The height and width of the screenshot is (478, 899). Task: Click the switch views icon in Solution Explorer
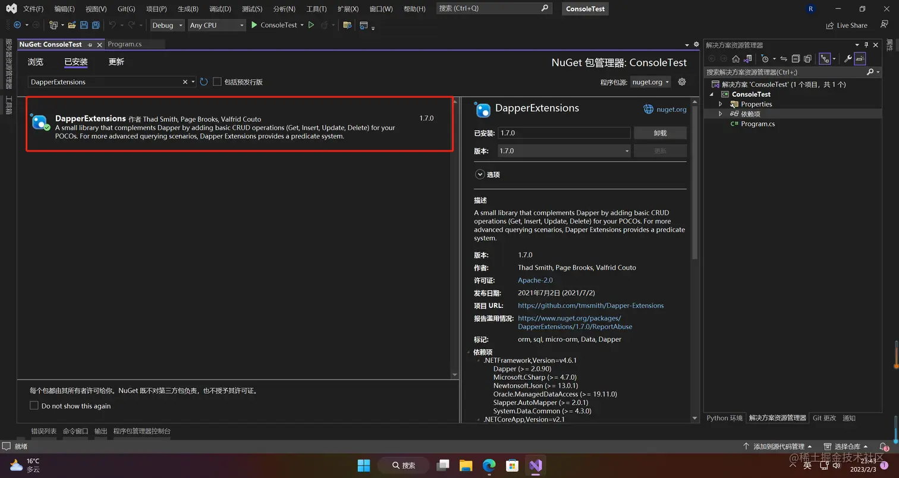coord(748,58)
